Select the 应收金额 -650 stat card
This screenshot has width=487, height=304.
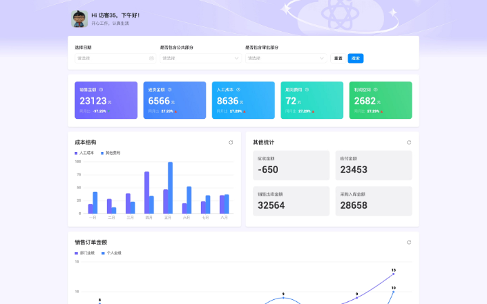[x=291, y=166]
